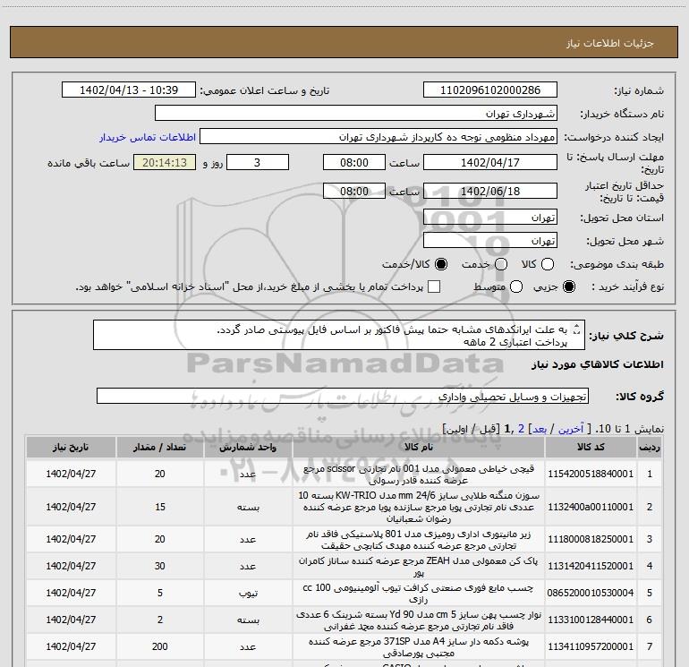689x667 pixels.
Task: Select the خدمت radio button
Action: click(x=501, y=264)
